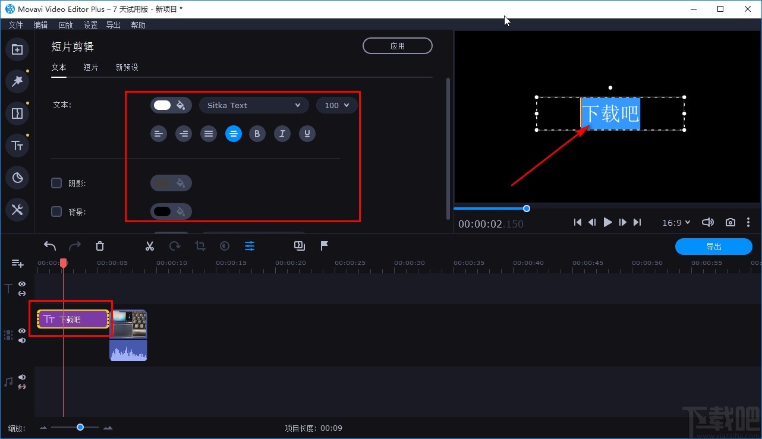Open the Sitka Text font dropdown

pyautogui.click(x=254, y=105)
